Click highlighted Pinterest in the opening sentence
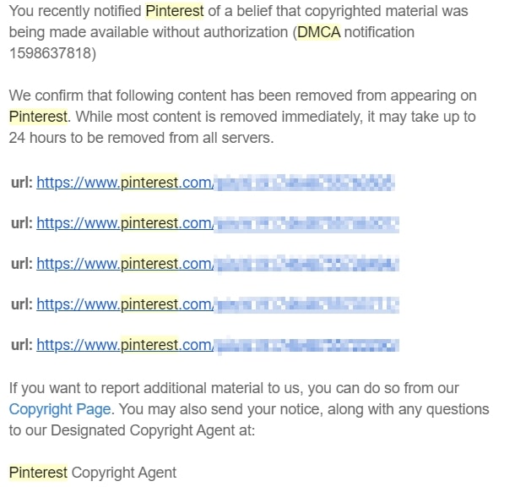The image size is (515, 487). pyautogui.click(x=175, y=11)
